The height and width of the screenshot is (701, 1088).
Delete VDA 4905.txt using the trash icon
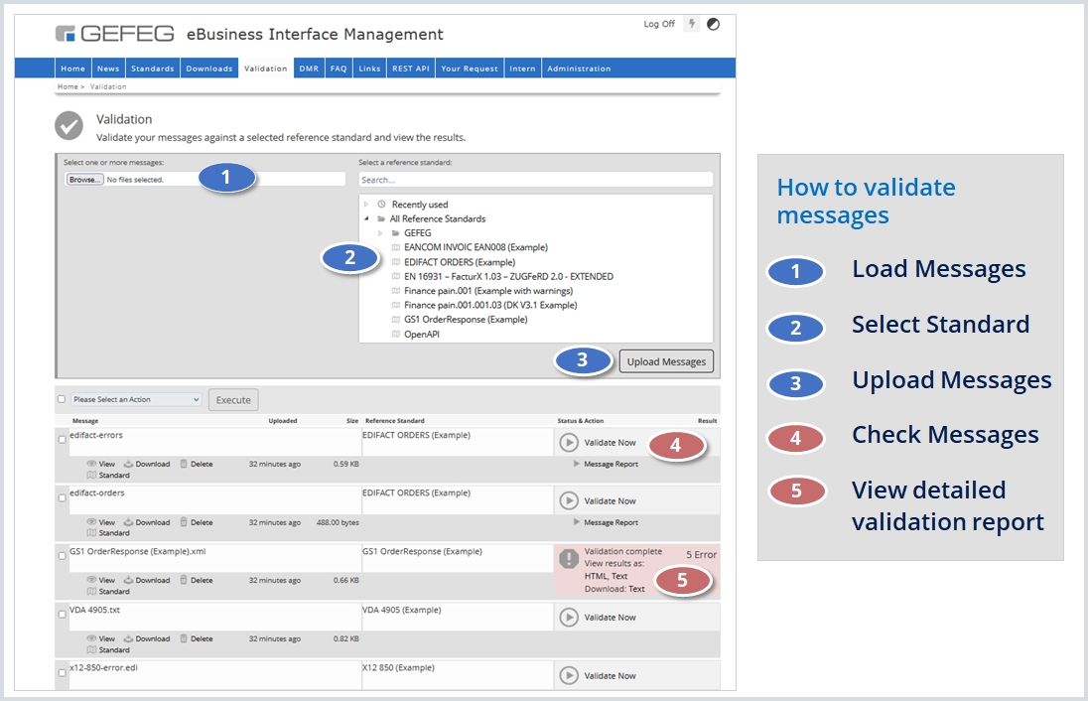185,637
